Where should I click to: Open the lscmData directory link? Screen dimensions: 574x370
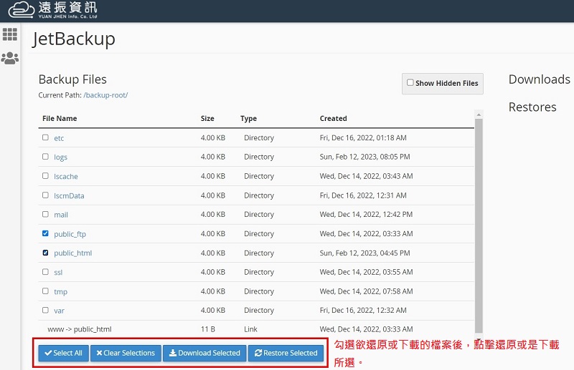(x=69, y=196)
